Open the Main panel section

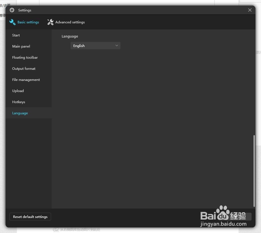(29, 46)
